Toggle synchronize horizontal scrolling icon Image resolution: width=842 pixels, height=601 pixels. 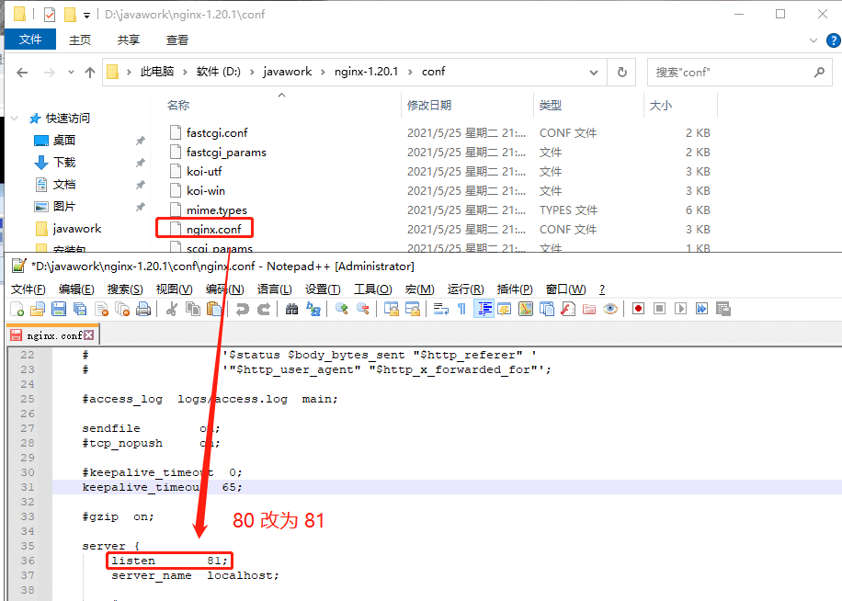(x=413, y=309)
